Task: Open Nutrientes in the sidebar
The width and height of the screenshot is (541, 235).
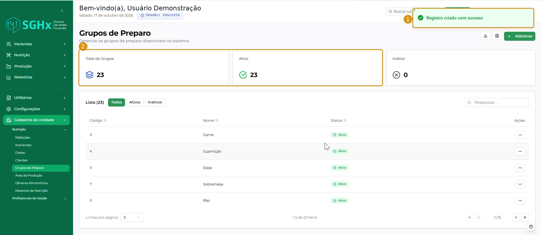Action: point(23,145)
